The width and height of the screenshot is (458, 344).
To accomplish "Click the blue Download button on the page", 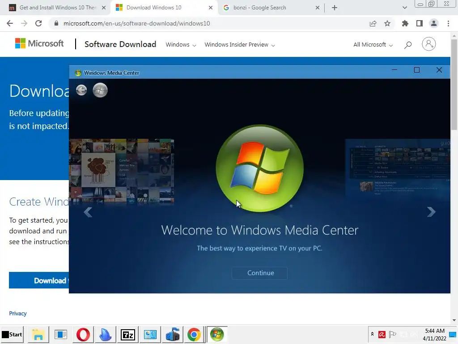I will pyautogui.click(x=39, y=280).
